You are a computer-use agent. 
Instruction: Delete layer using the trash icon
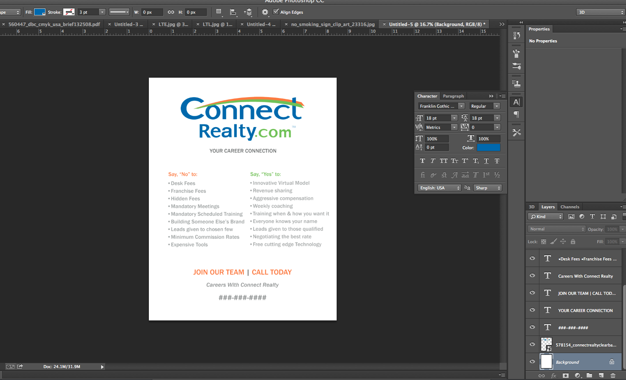613,376
